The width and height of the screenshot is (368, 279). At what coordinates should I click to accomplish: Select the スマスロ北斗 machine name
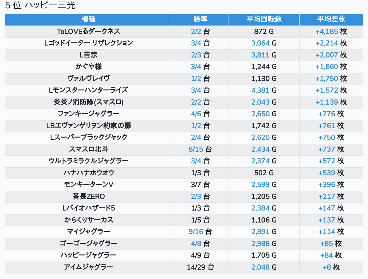coord(88,150)
